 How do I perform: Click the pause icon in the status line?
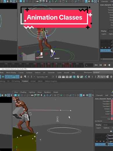pos(89,77)
